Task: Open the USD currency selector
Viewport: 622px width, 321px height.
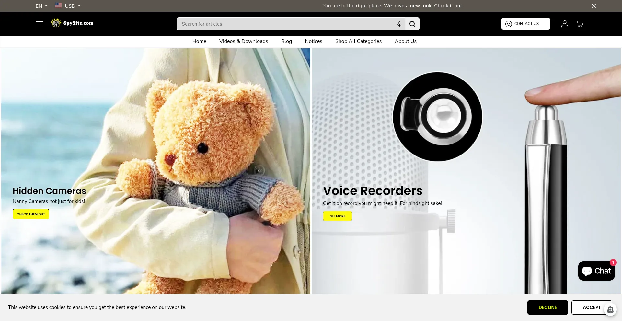Action: pos(68,6)
